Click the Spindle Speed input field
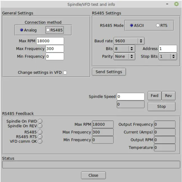 tap(131, 97)
